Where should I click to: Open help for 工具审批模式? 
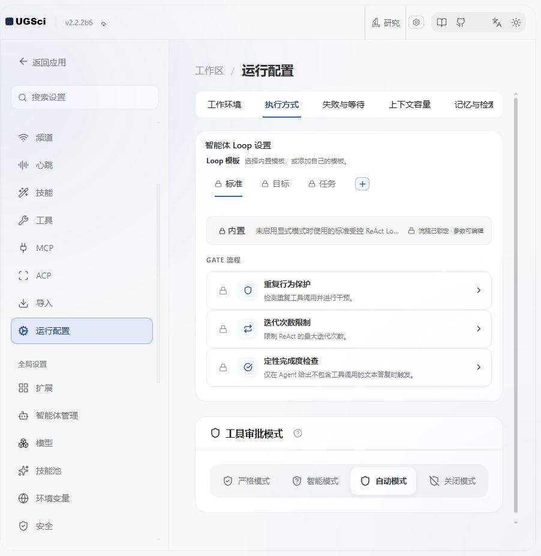297,434
